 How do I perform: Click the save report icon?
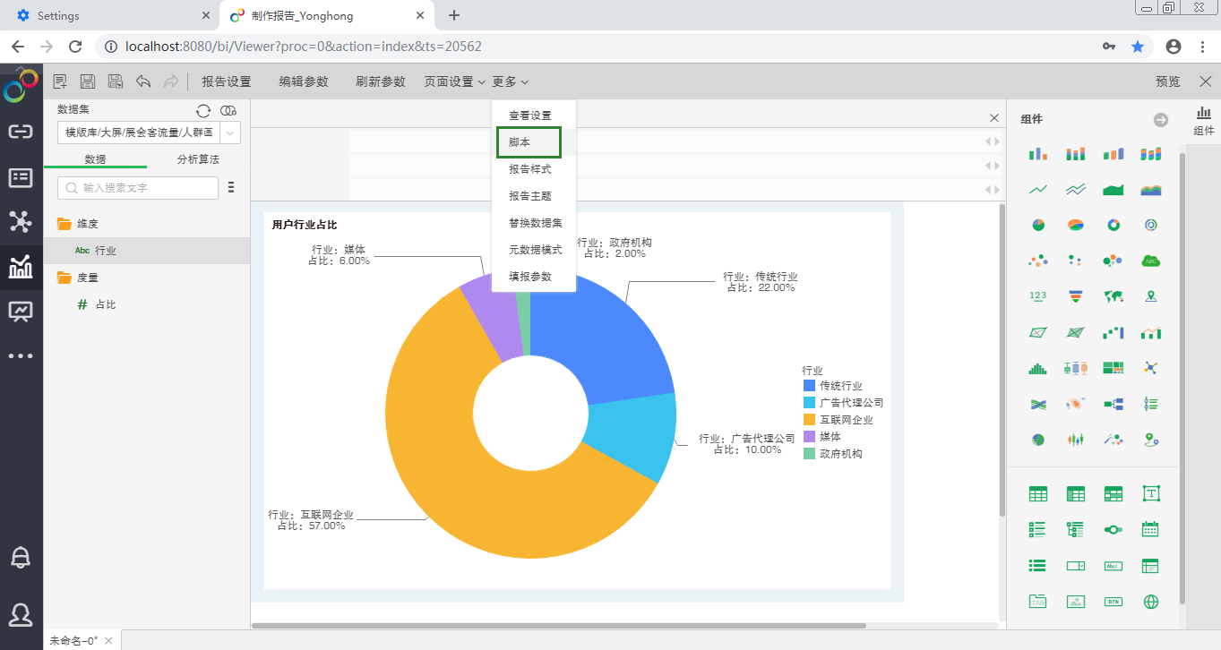tap(88, 81)
